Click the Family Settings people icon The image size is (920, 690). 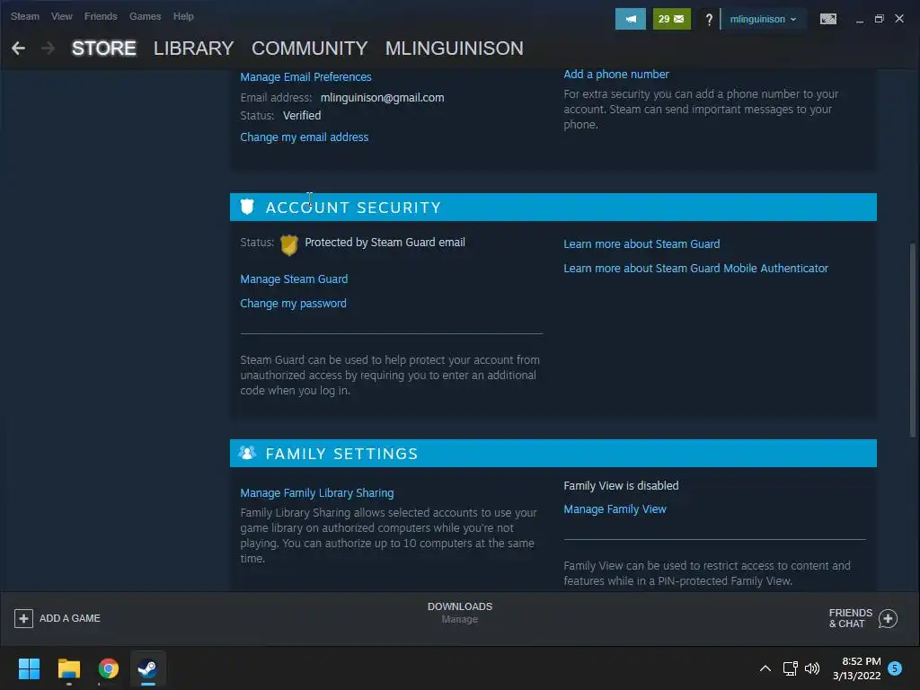247,453
